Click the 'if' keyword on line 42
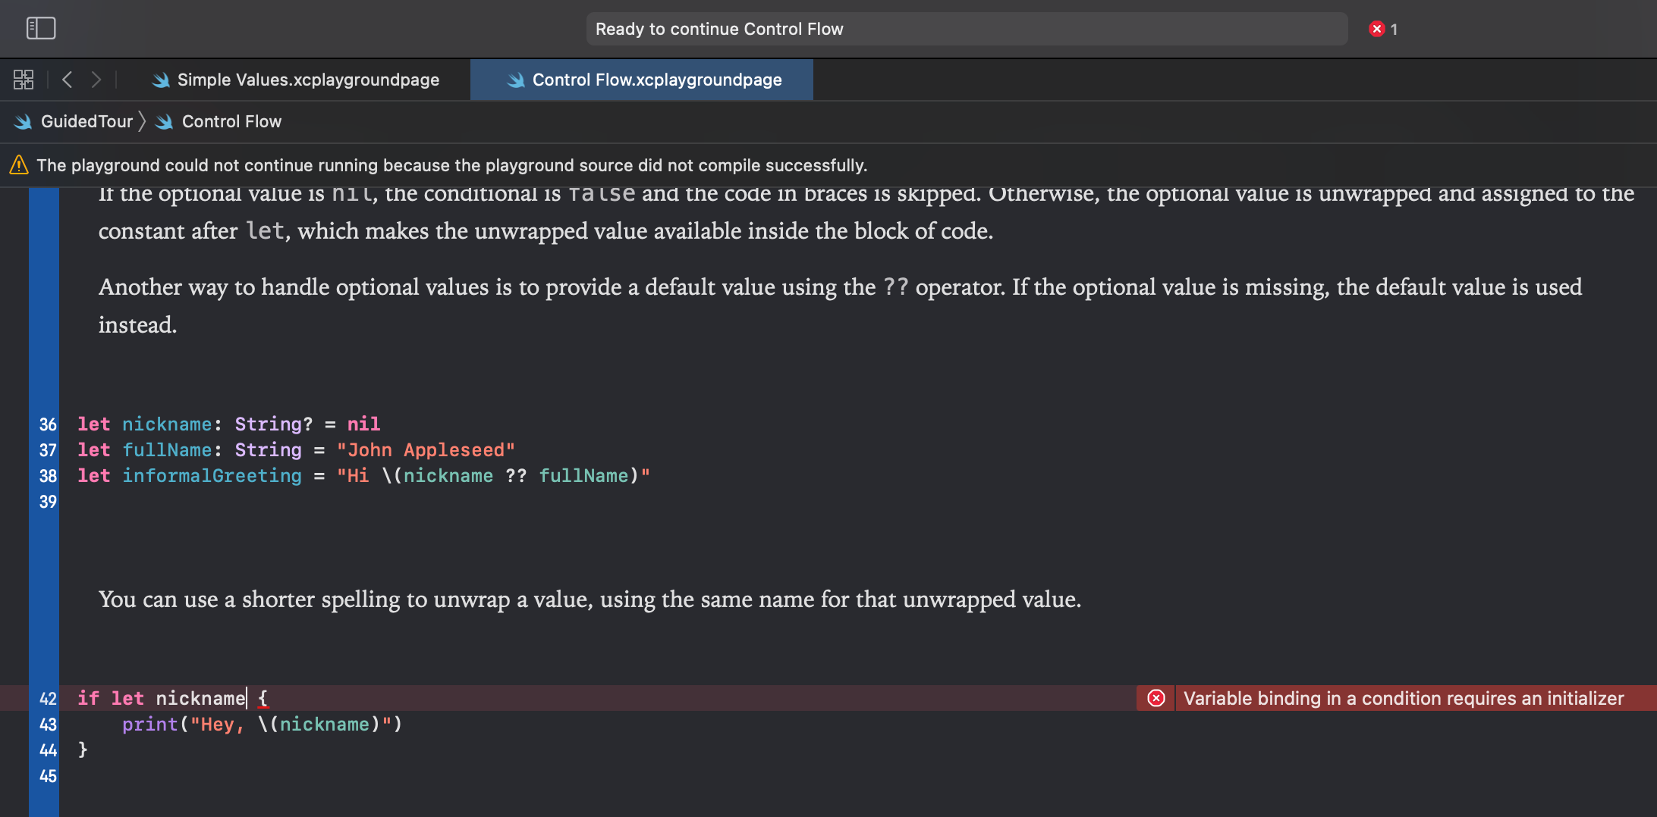The width and height of the screenshot is (1657, 817). click(x=88, y=698)
